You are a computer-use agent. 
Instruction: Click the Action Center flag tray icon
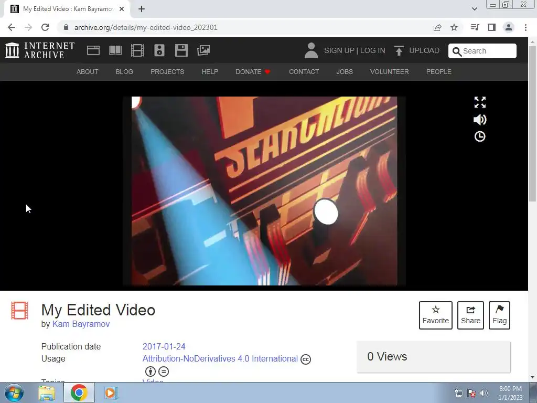[471, 393]
